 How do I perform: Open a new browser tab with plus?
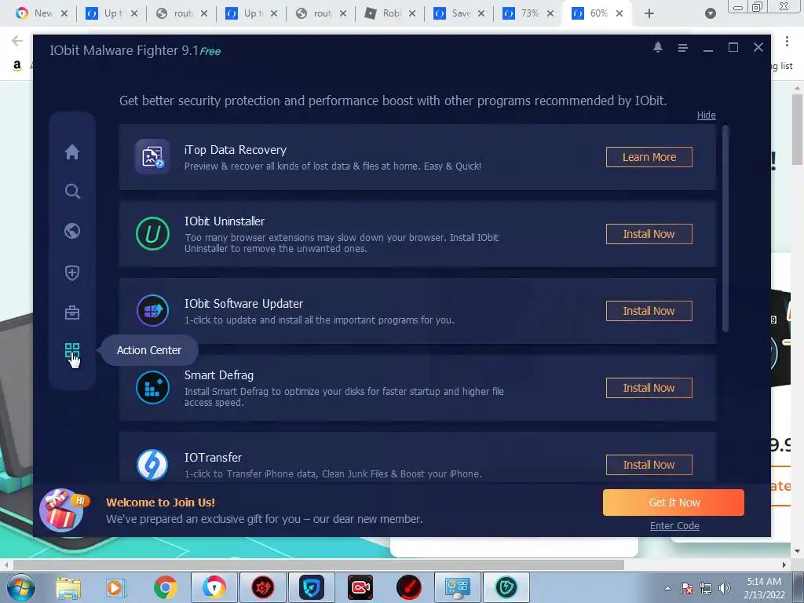[x=649, y=13]
